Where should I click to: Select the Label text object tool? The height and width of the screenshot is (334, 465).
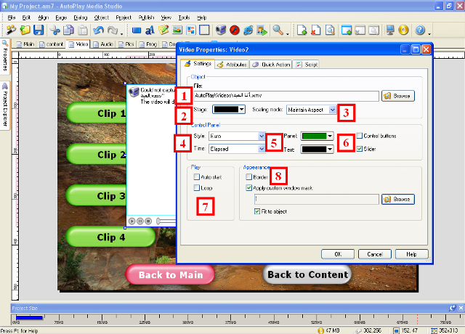[150, 30]
